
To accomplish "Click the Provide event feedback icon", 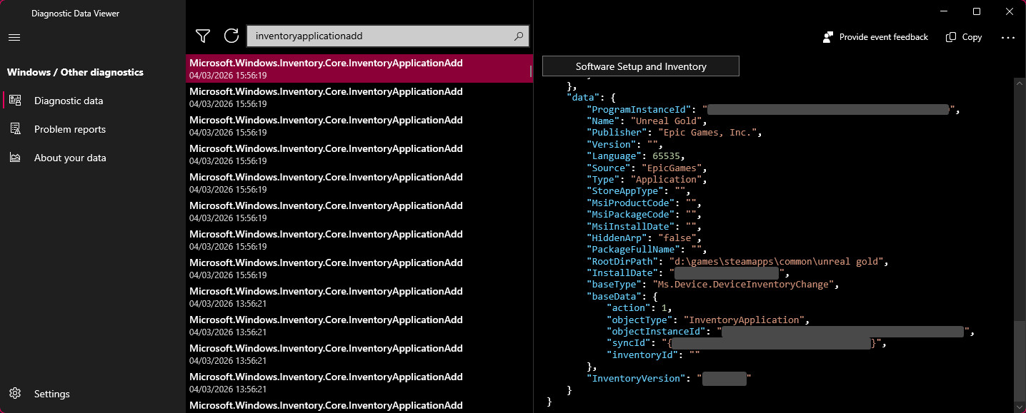I will click(x=828, y=37).
